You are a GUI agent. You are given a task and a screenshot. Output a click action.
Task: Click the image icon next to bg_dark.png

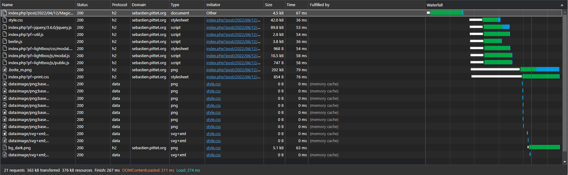tap(5, 148)
